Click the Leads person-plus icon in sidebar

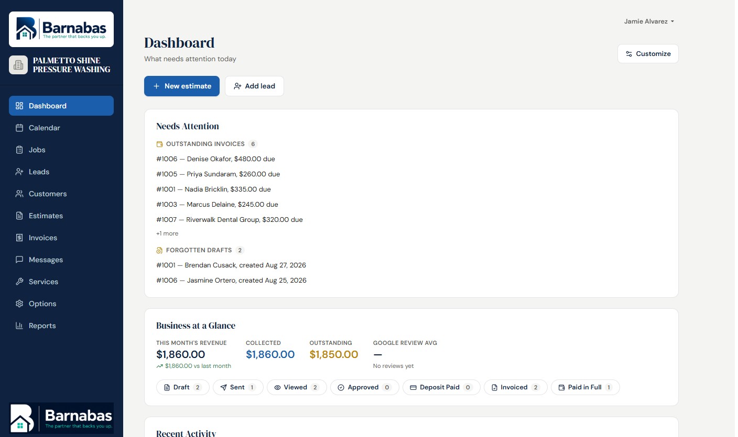click(19, 172)
